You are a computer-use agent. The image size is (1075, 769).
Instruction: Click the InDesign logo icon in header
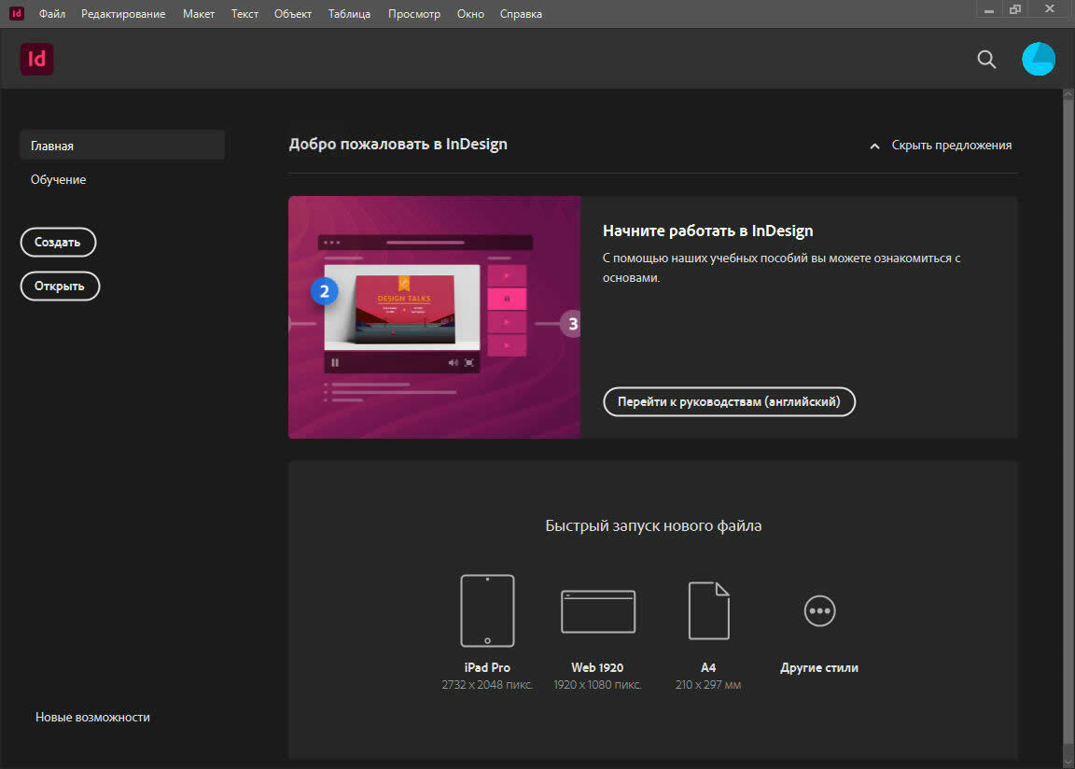pos(37,59)
